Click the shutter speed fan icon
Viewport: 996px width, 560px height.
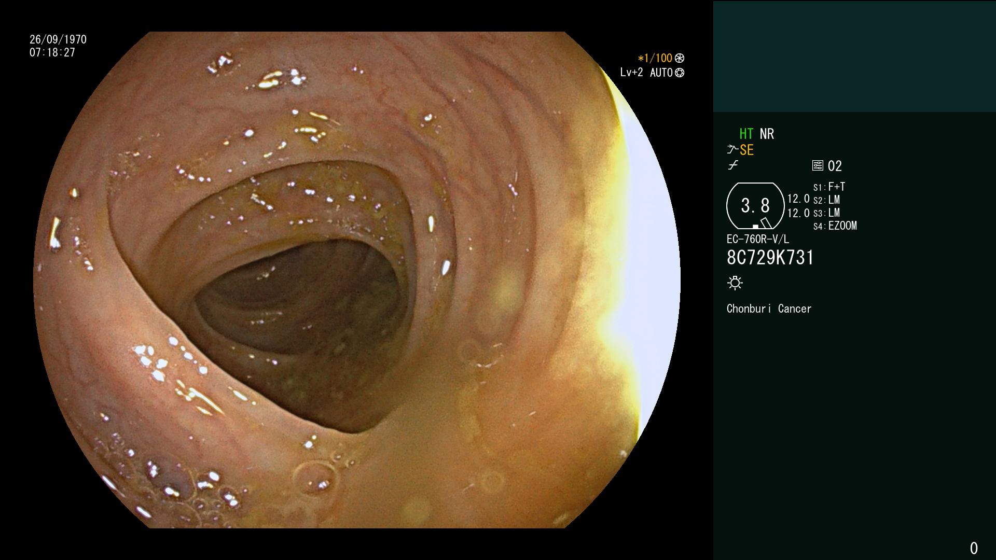point(680,59)
